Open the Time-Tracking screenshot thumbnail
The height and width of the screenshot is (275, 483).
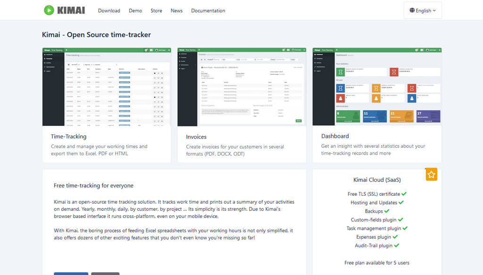click(107, 87)
